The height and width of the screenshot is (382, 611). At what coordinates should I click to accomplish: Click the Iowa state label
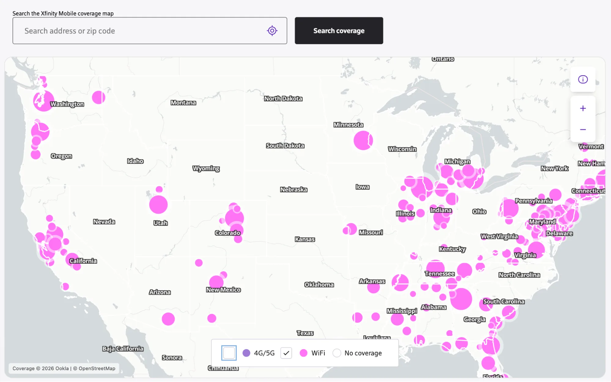point(362,187)
